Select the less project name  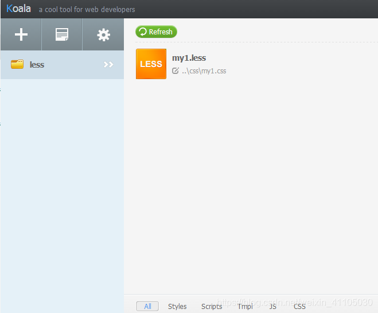(x=37, y=65)
